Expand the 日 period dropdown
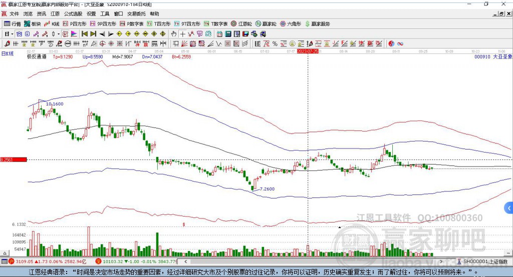This screenshot has height=277, width=513. click(12, 34)
